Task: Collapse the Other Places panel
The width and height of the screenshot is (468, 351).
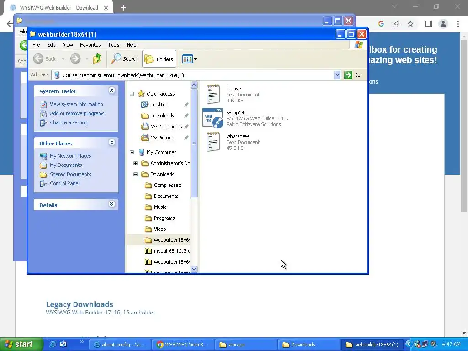Action: (x=112, y=143)
